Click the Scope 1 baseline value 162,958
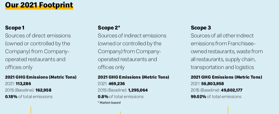The height and width of the screenshot is (114, 279). tap(43, 90)
